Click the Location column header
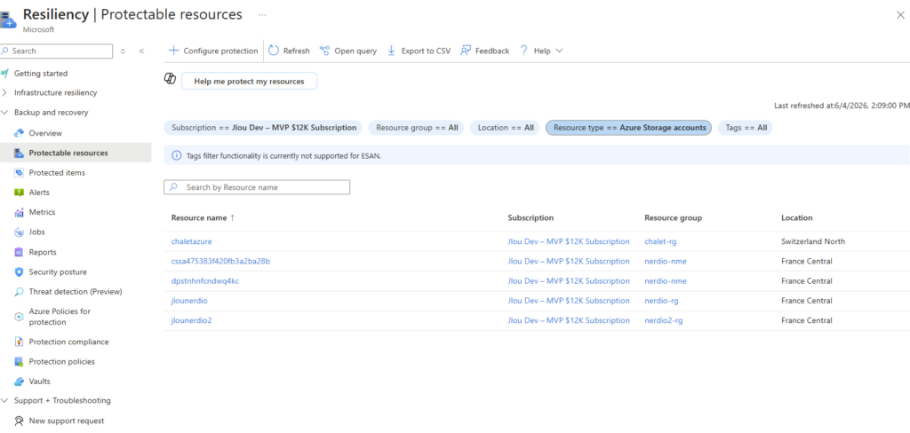Image resolution: width=910 pixels, height=433 pixels. [797, 218]
